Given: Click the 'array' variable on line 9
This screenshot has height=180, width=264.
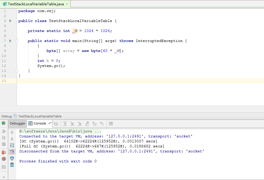Looking at the screenshot, I should tap(69, 51).
